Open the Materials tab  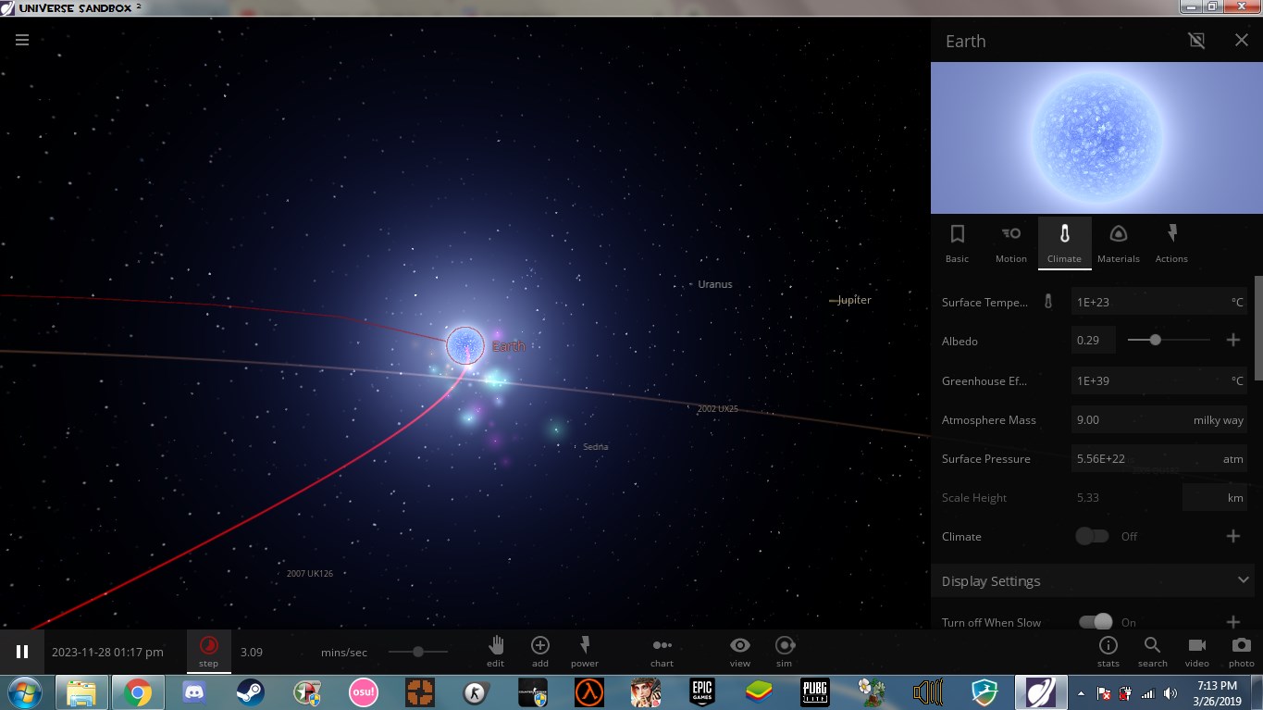pos(1118,243)
